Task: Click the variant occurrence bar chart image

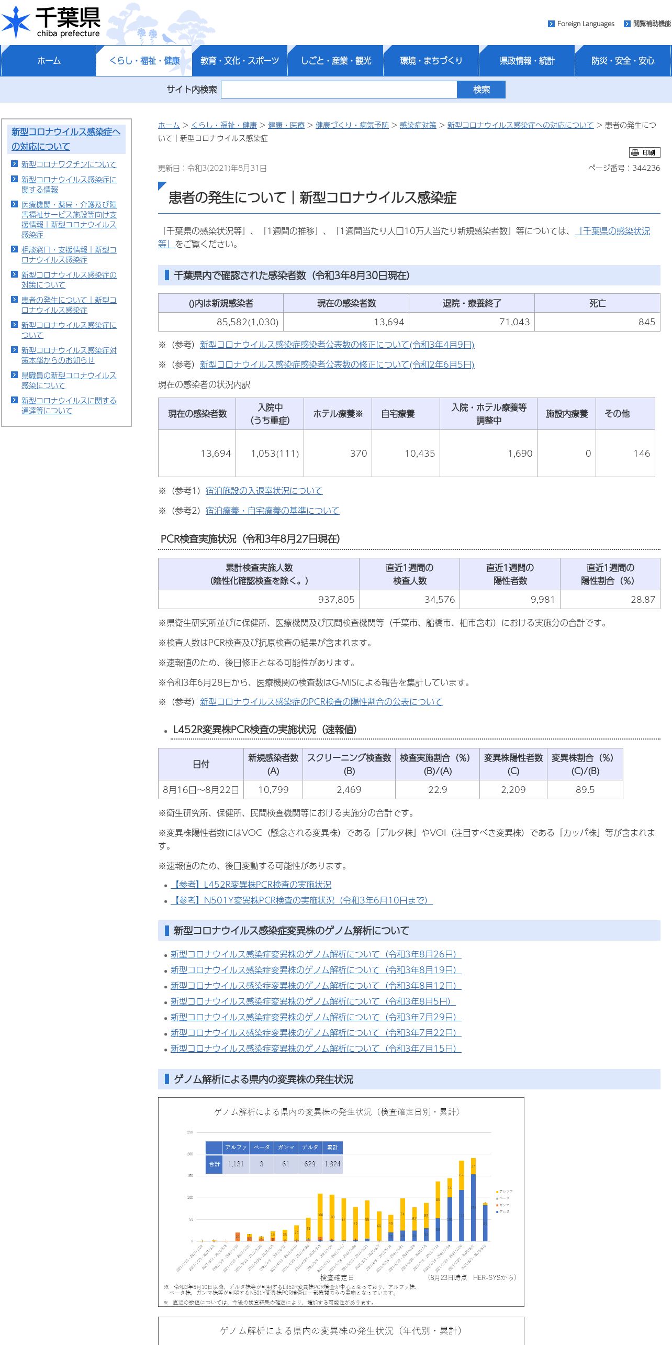Action: coord(341,1202)
